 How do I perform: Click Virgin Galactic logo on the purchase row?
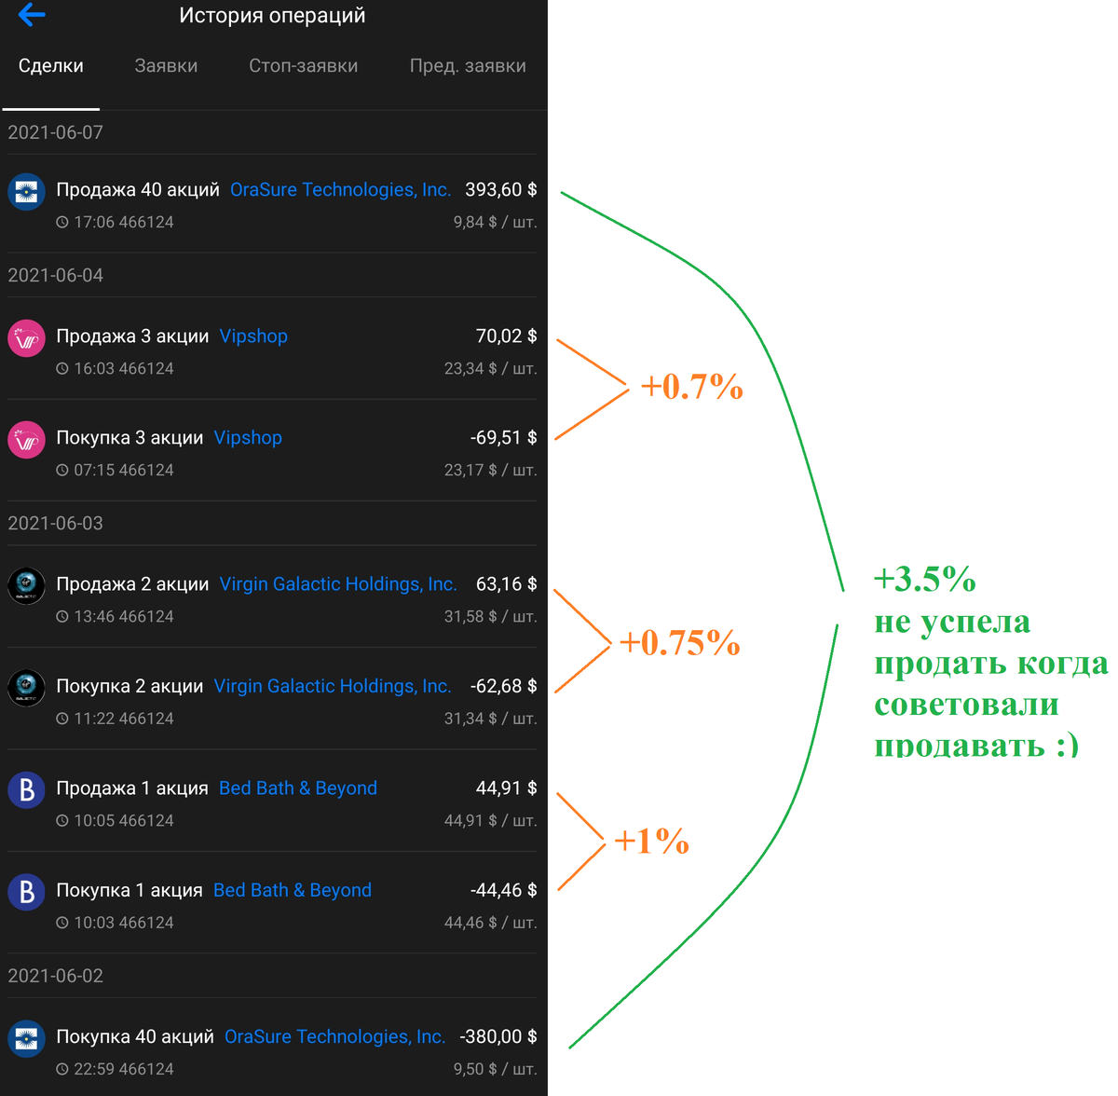tap(26, 688)
